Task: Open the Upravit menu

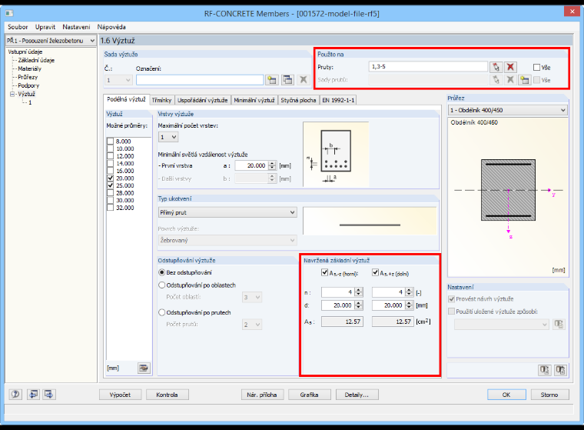Action: pyautogui.click(x=45, y=27)
